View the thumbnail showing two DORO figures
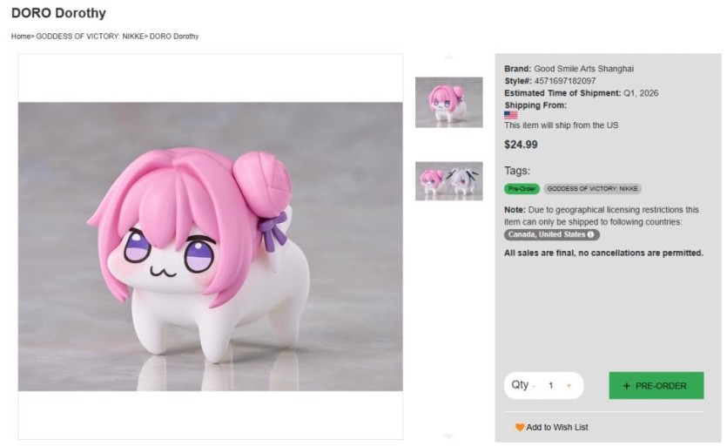Image resolution: width=727 pixels, height=446 pixels. (x=448, y=181)
